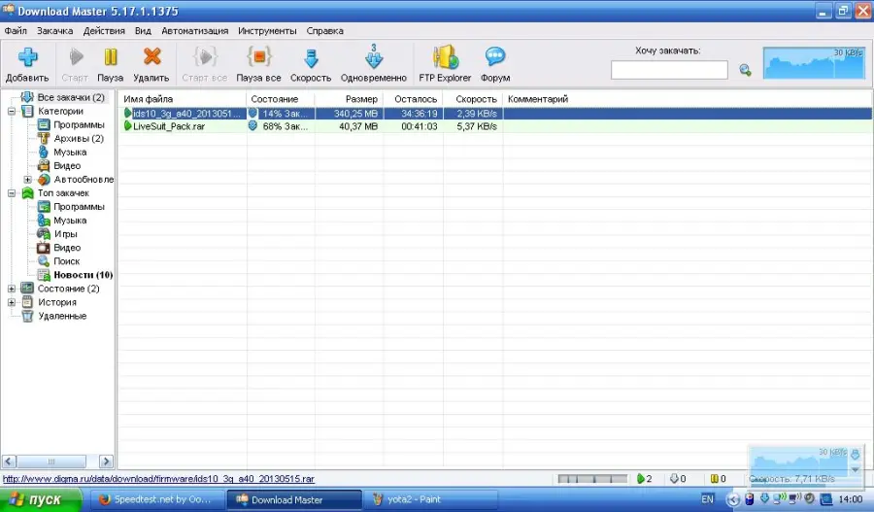
Task: Open the Скорость speed settings icon
Action: pos(311,58)
